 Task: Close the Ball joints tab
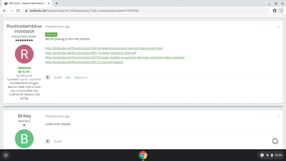click(49, 3)
